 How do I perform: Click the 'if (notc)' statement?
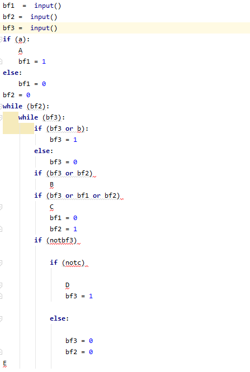[67, 263]
